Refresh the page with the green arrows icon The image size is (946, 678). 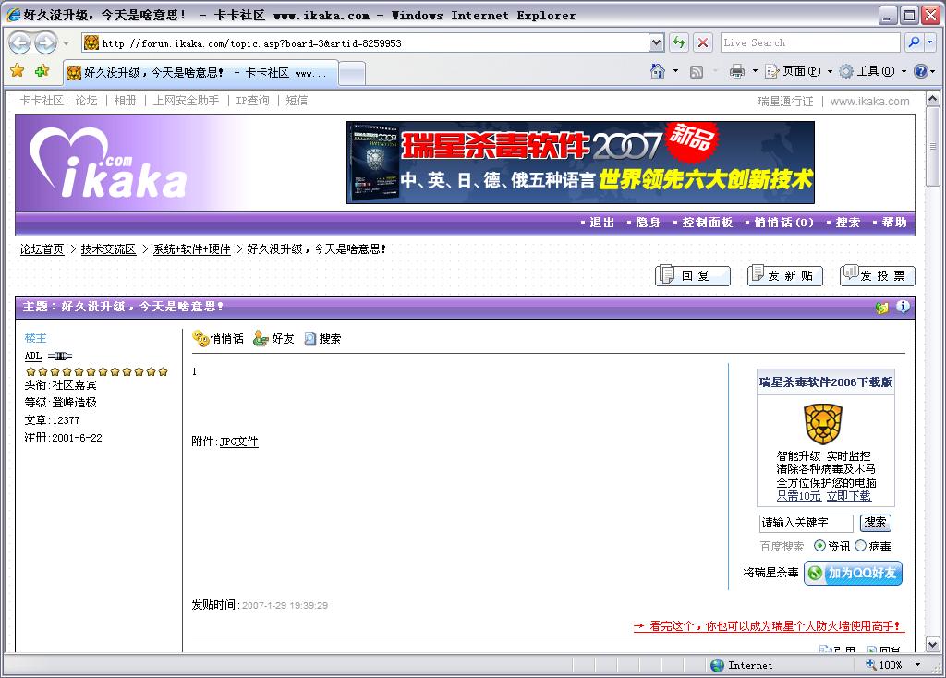point(679,42)
